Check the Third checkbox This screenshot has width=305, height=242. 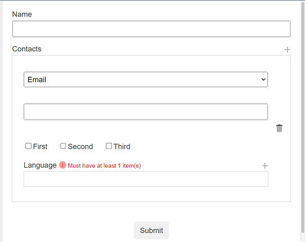pos(109,146)
